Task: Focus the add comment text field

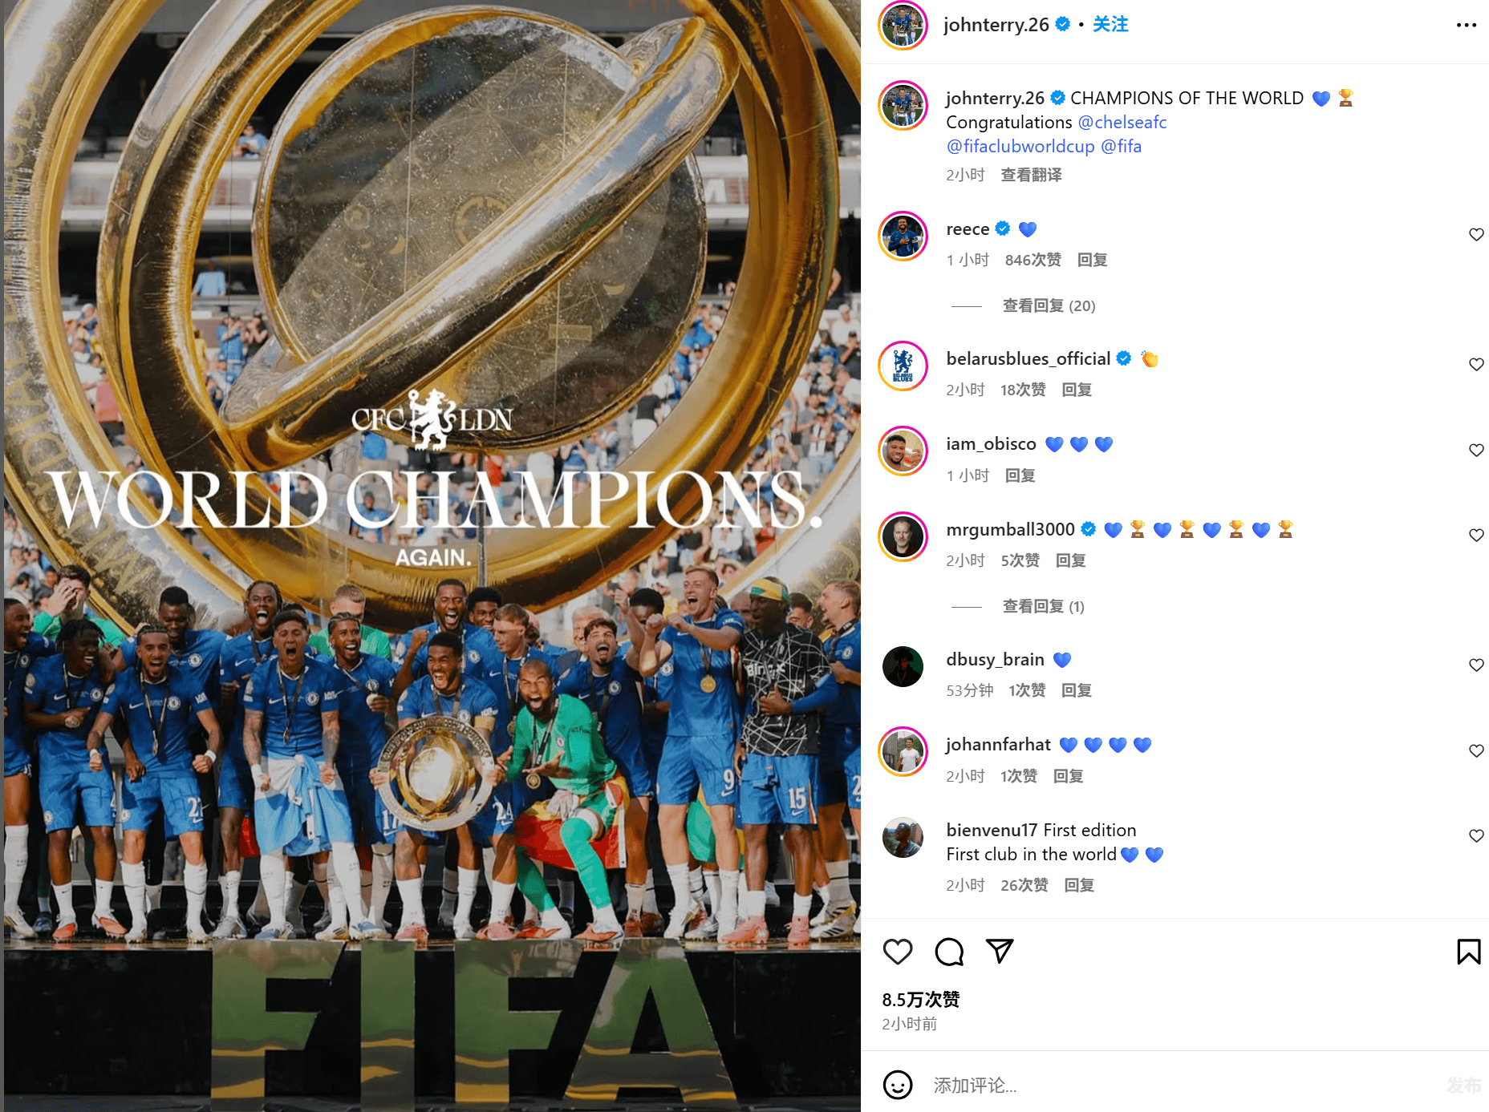Action: (x=1179, y=1085)
